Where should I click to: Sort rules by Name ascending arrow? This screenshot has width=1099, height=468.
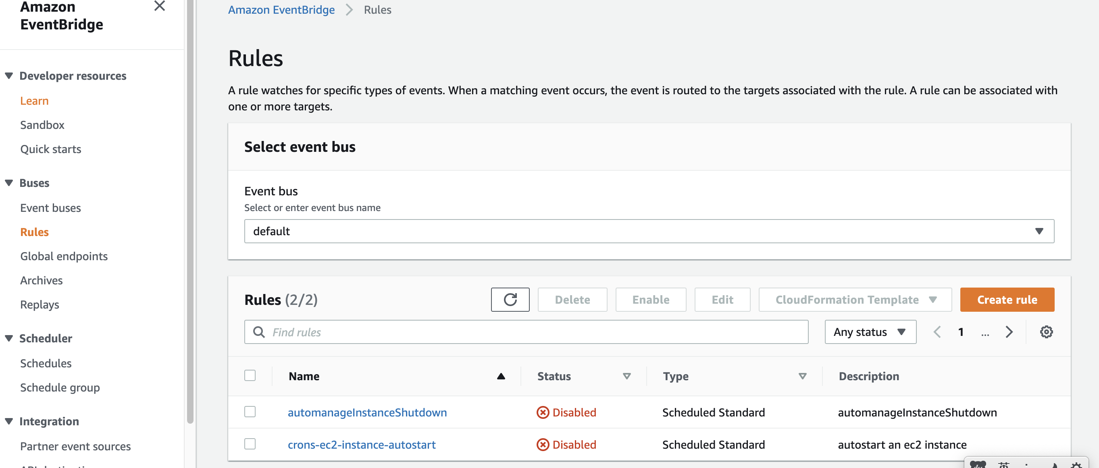(x=501, y=376)
